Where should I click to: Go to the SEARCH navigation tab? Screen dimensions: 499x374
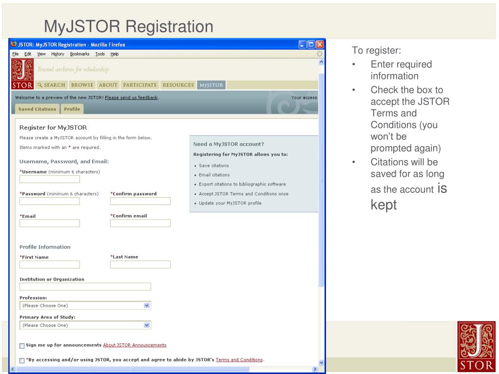point(51,85)
